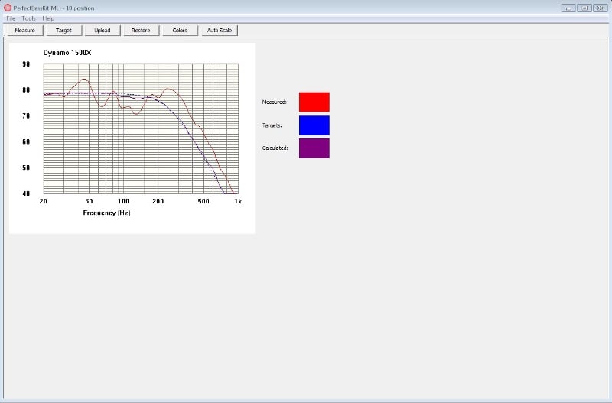Click the PerfectBassKit title bar app icon
612x403 pixels.
8,7
